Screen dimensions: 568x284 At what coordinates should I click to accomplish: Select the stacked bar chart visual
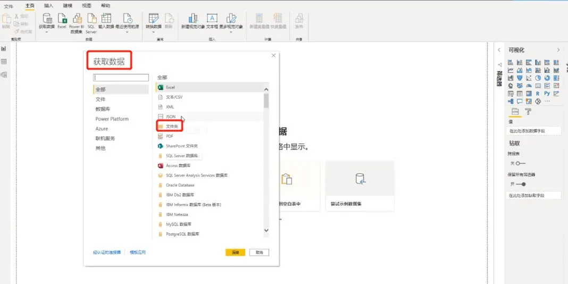511,62
